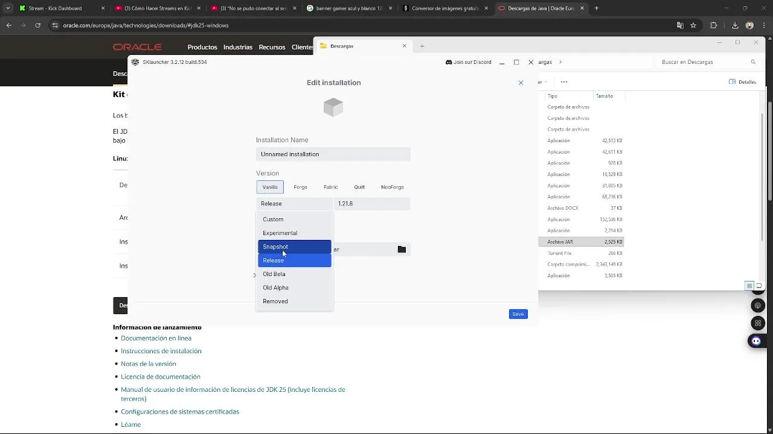Expand the breadcrumb chevron after Descargas
The width and height of the screenshot is (773, 434).
tap(560, 62)
